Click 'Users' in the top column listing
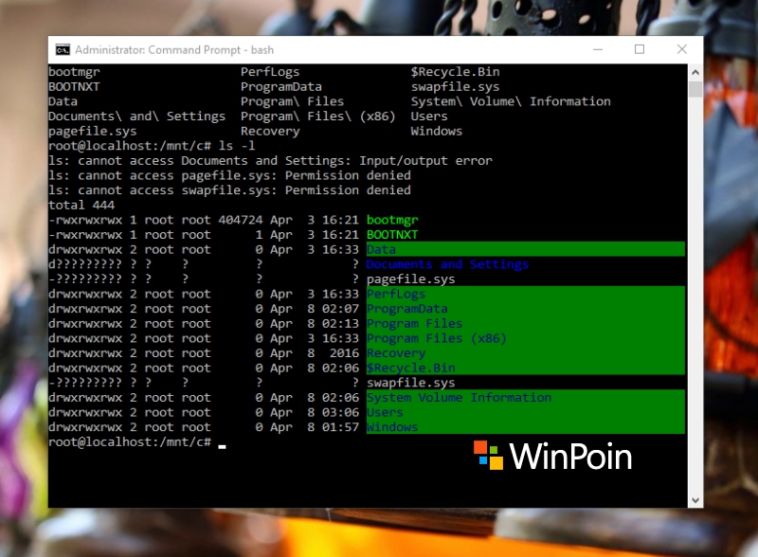The width and height of the screenshot is (758, 557). click(429, 117)
